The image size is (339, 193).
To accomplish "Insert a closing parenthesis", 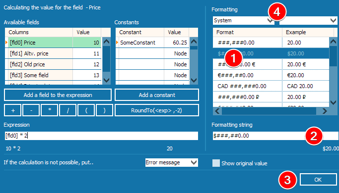I will [104, 110].
